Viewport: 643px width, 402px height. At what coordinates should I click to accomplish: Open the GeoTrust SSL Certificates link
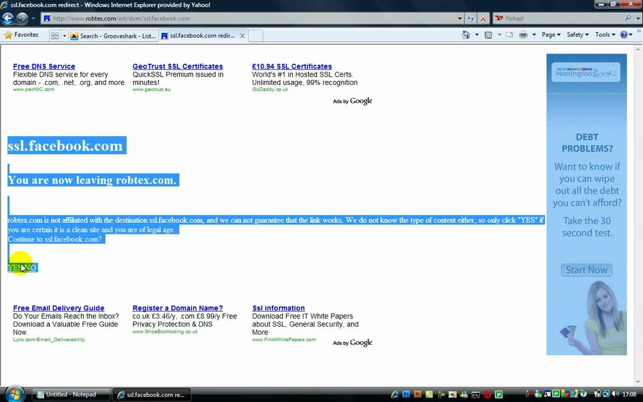click(x=177, y=66)
